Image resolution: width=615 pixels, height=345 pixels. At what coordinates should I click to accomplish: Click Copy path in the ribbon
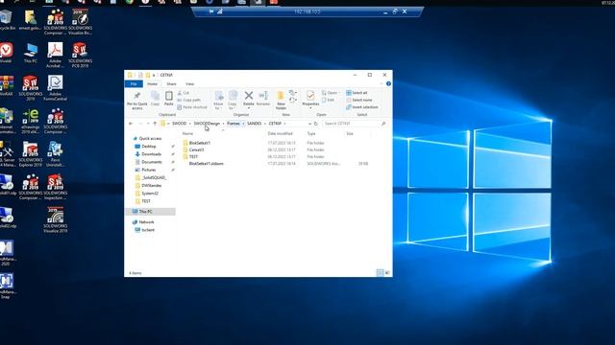tap(188, 100)
